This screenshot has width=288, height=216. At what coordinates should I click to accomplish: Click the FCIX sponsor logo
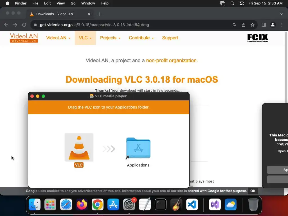pos(258,38)
